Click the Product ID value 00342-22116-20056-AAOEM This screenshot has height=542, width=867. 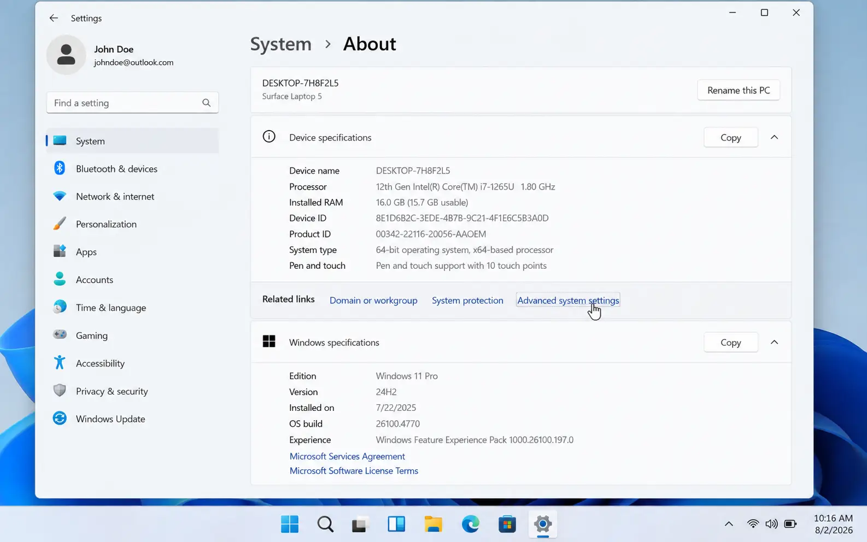tap(431, 233)
